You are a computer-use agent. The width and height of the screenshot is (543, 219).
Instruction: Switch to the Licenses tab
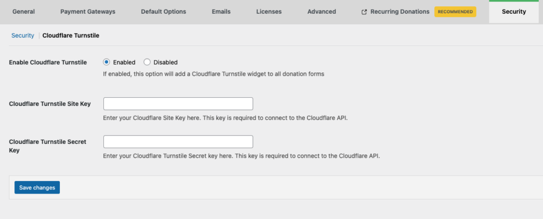pyautogui.click(x=269, y=12)
